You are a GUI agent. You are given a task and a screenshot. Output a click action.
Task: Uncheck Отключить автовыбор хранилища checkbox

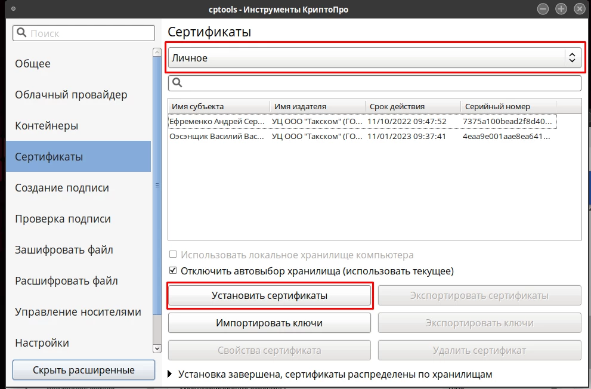pos(173,270)
